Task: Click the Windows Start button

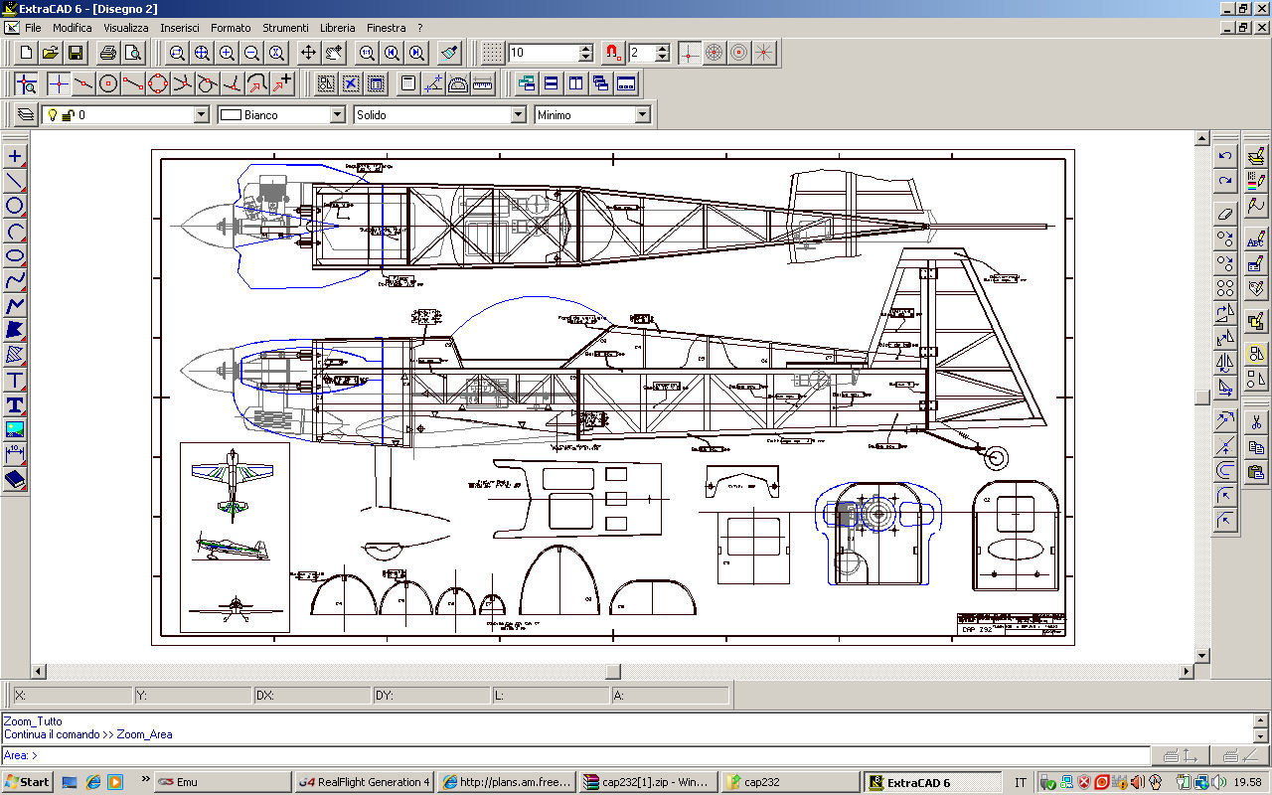Action: pos(27,782)
